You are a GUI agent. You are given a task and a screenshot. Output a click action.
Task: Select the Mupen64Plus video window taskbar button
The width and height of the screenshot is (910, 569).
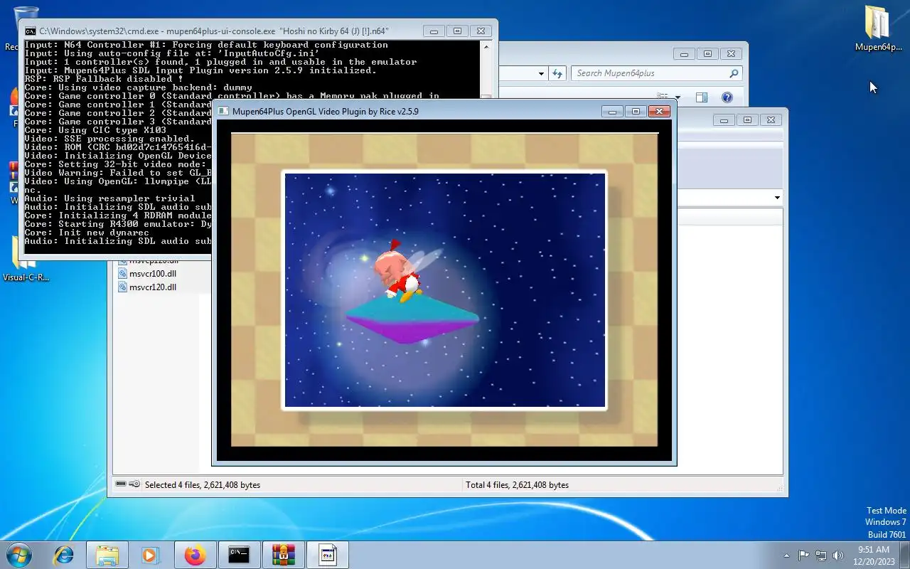pos(327,555)
